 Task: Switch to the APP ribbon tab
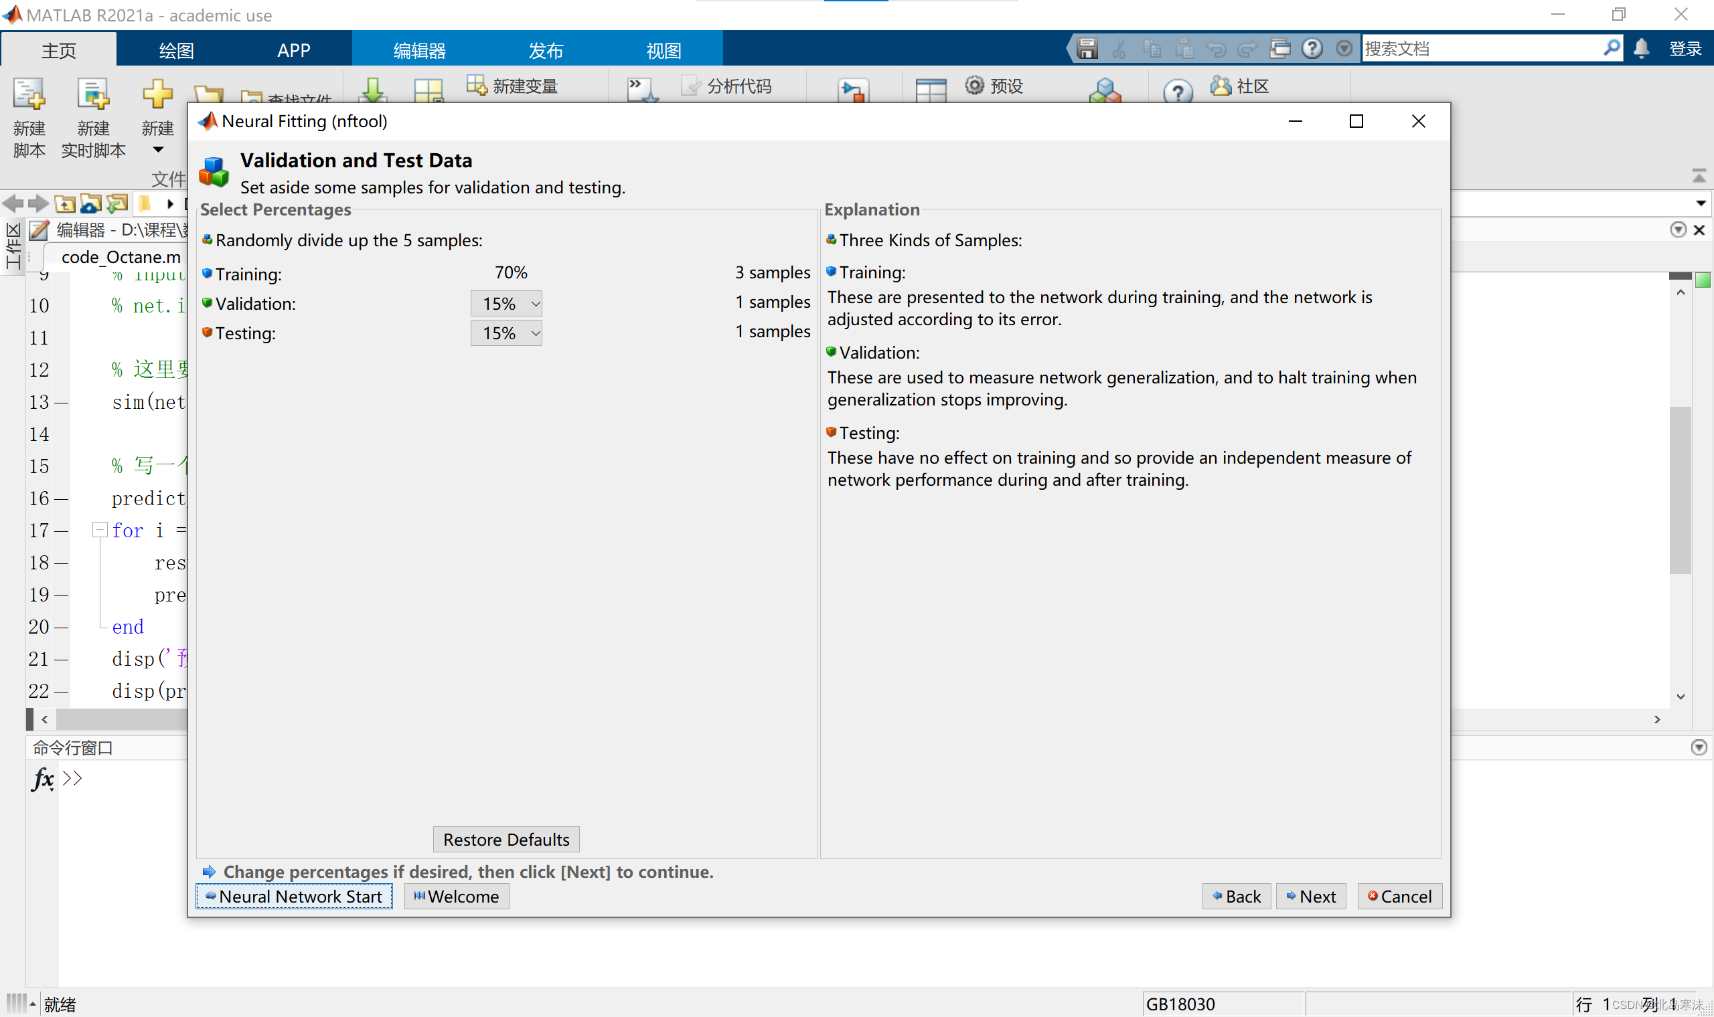click(293, 50)
